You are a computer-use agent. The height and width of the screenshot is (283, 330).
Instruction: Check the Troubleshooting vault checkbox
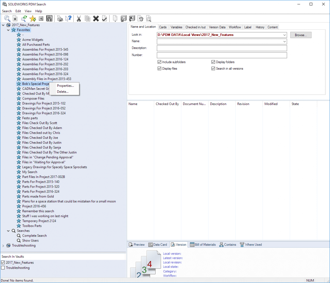click(3, 268)
